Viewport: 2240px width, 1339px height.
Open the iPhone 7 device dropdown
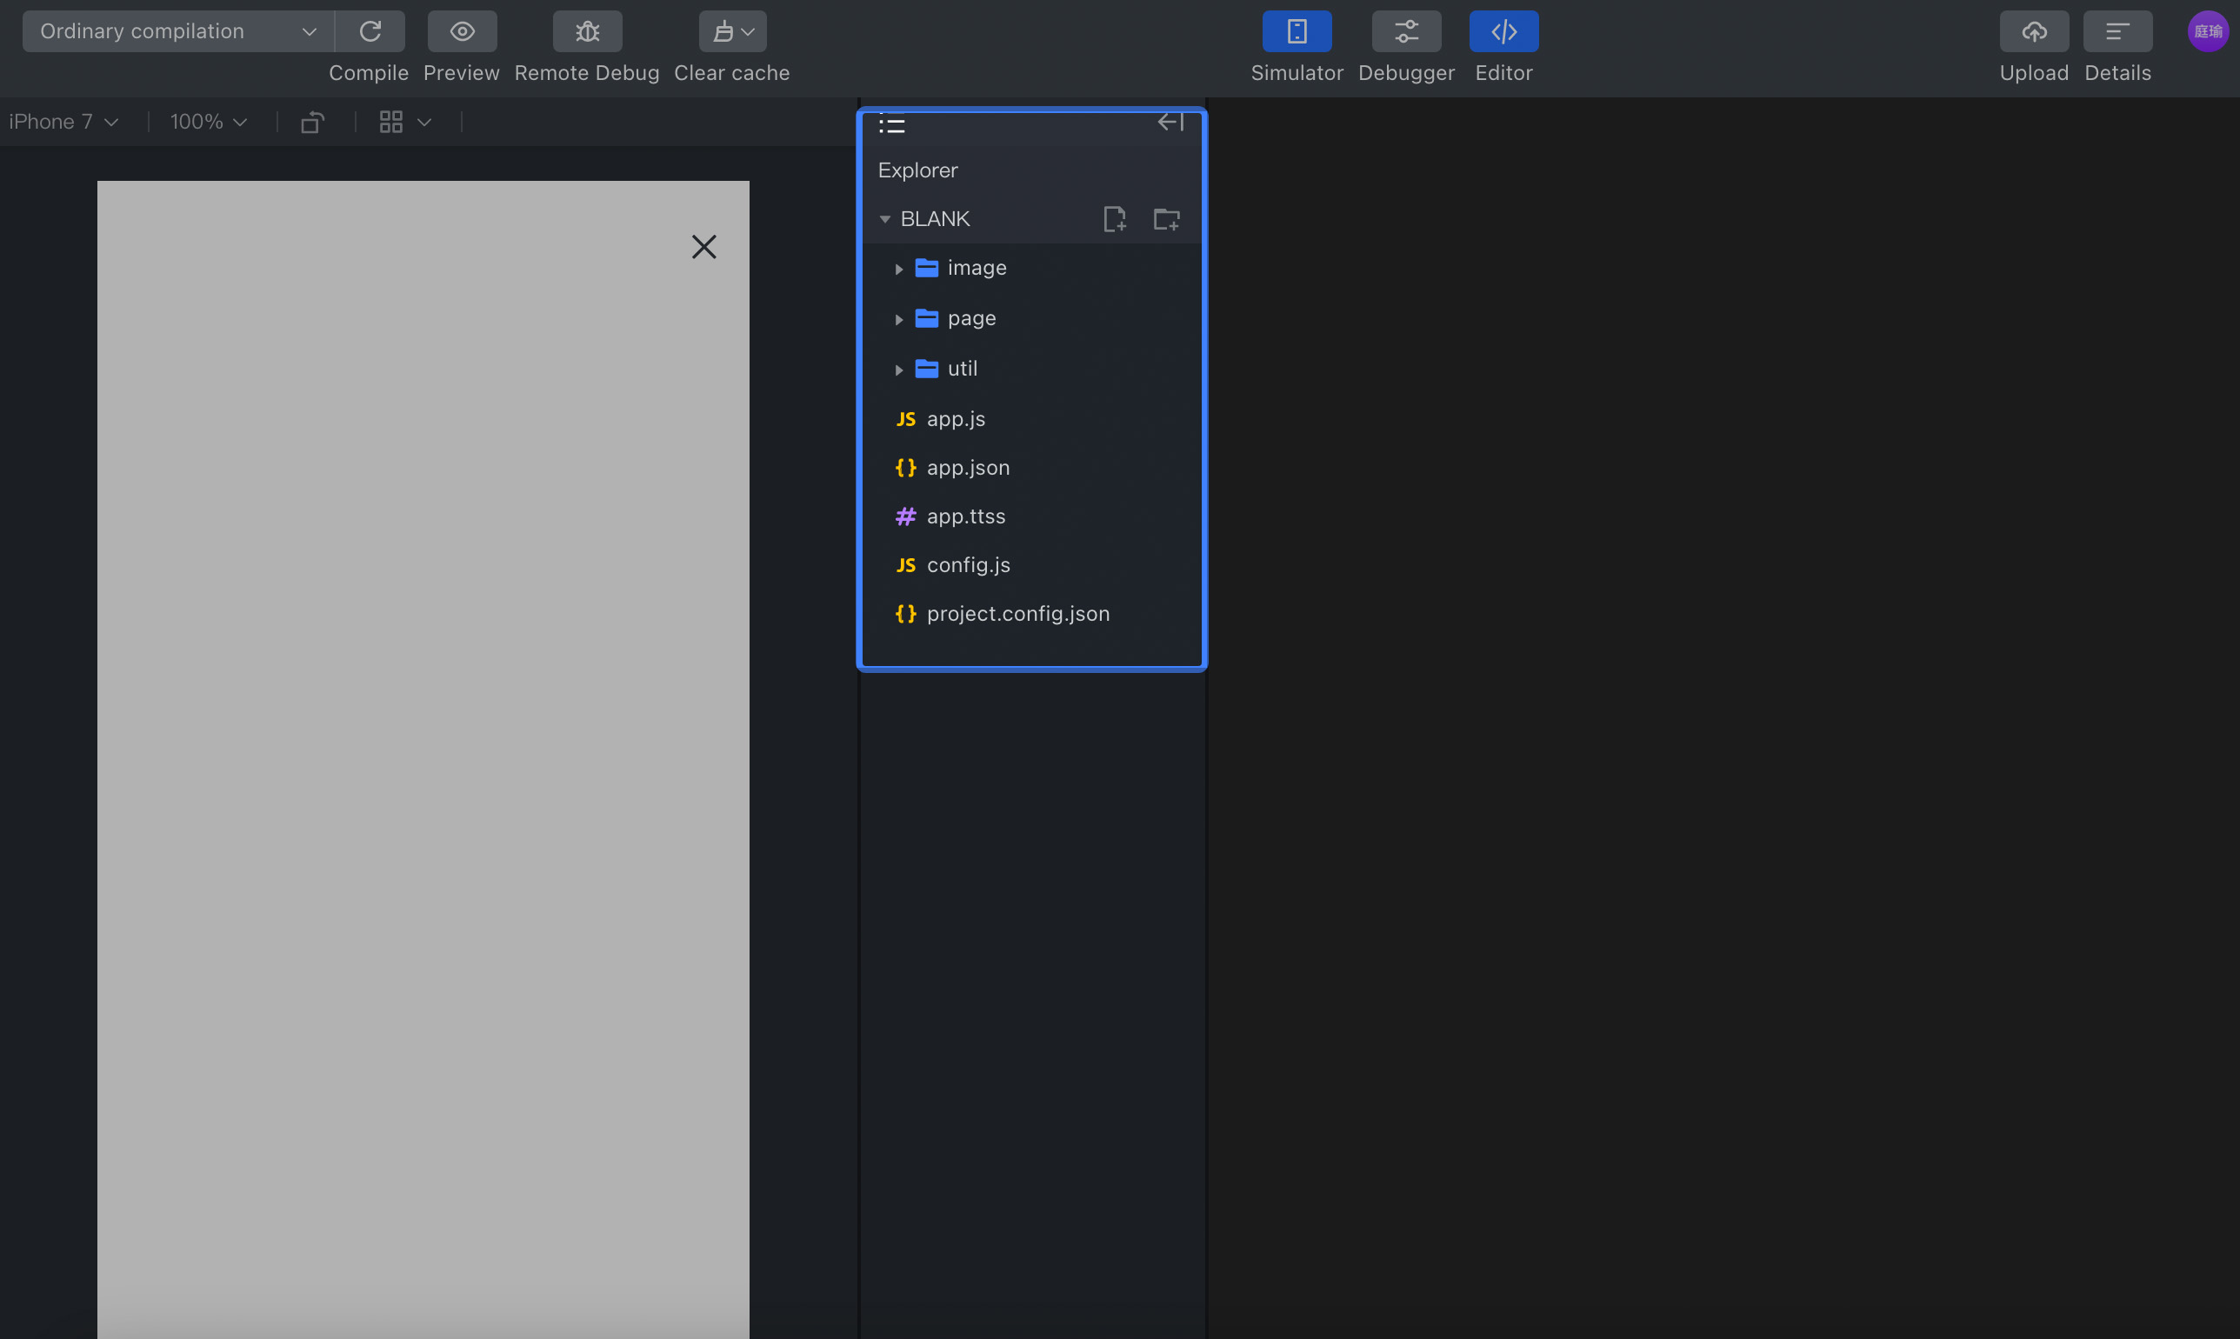point(63,122)
